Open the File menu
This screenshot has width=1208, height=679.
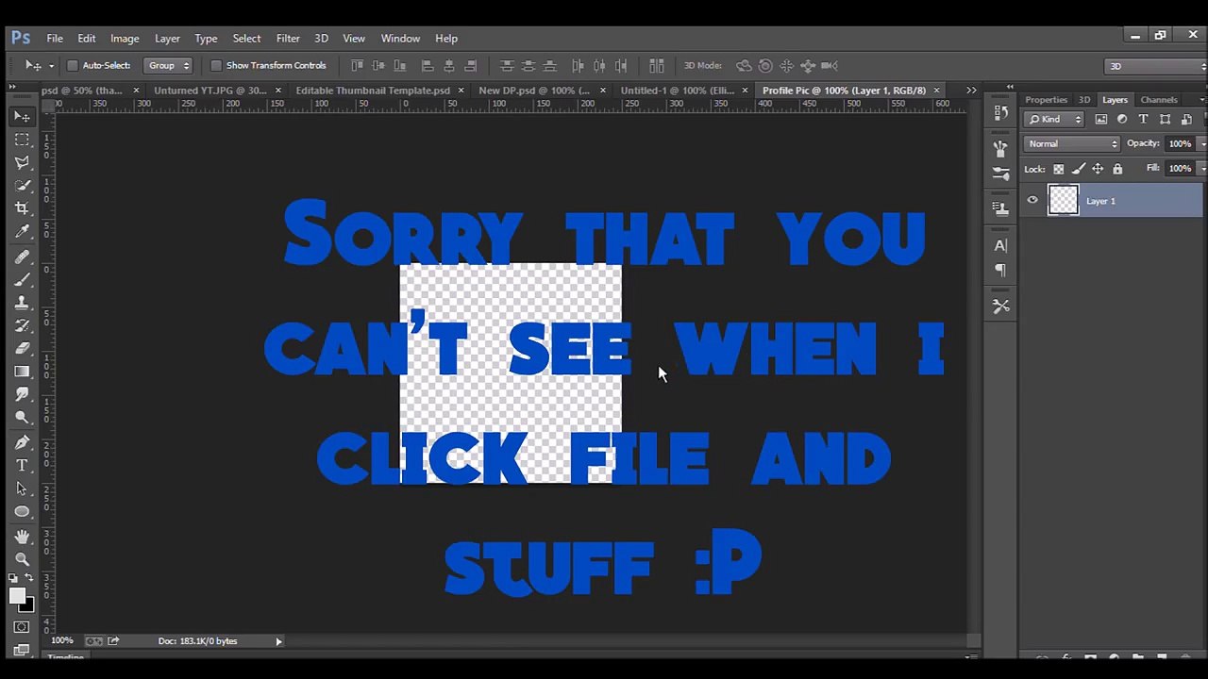[x=55, y=39]
